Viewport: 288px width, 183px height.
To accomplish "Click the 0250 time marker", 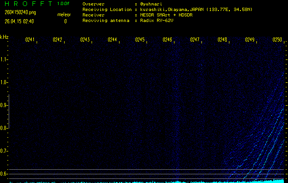I will point(277,40).
